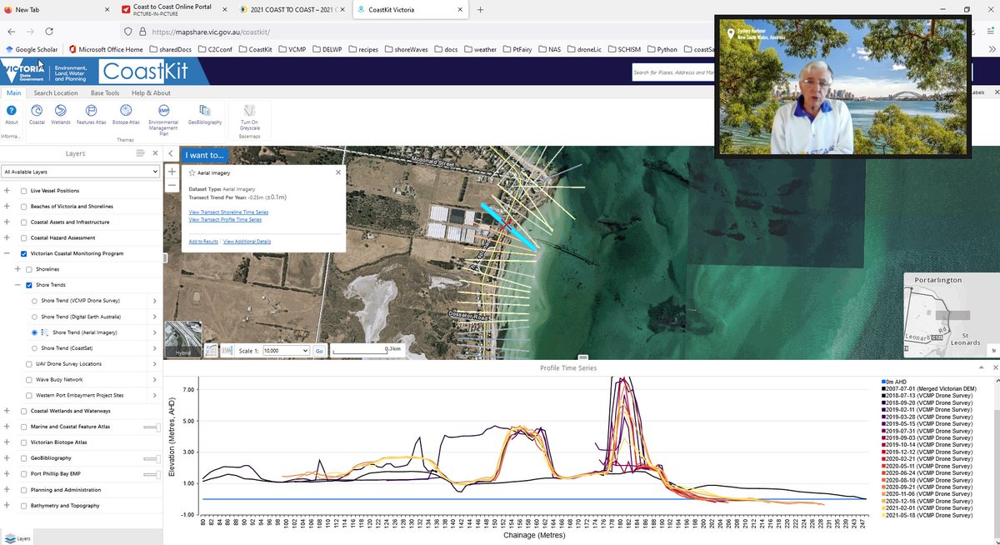Enable Wave Buoy Network layer
Screen dimensions: 1000x545
point(29,379)
